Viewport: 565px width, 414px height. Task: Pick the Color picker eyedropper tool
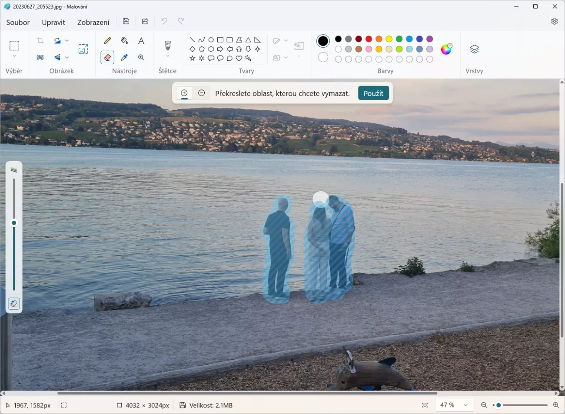click(x=124, y=57)
